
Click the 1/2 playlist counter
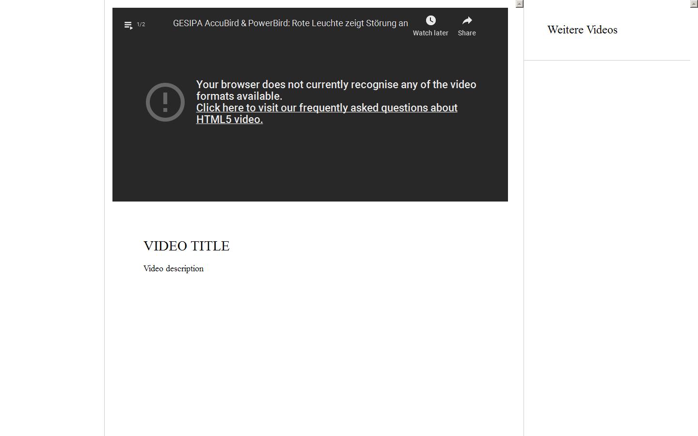pos(141,24)
